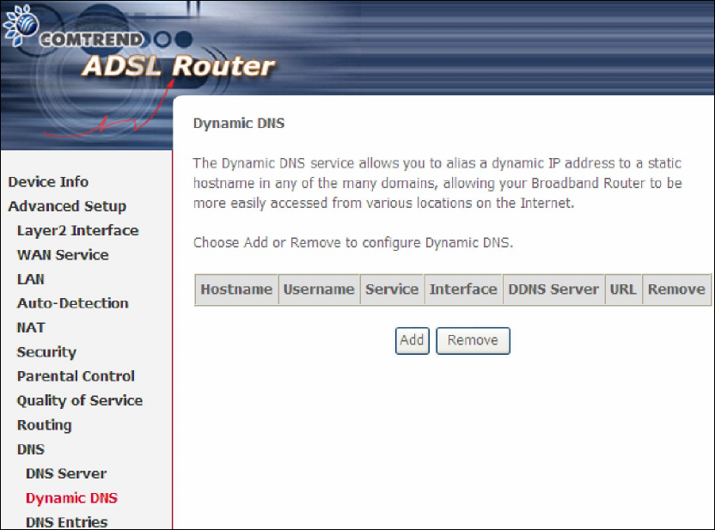Click the Dynamic DNS page heading
This screenshot has height=530, width=715.
point(239,124)
